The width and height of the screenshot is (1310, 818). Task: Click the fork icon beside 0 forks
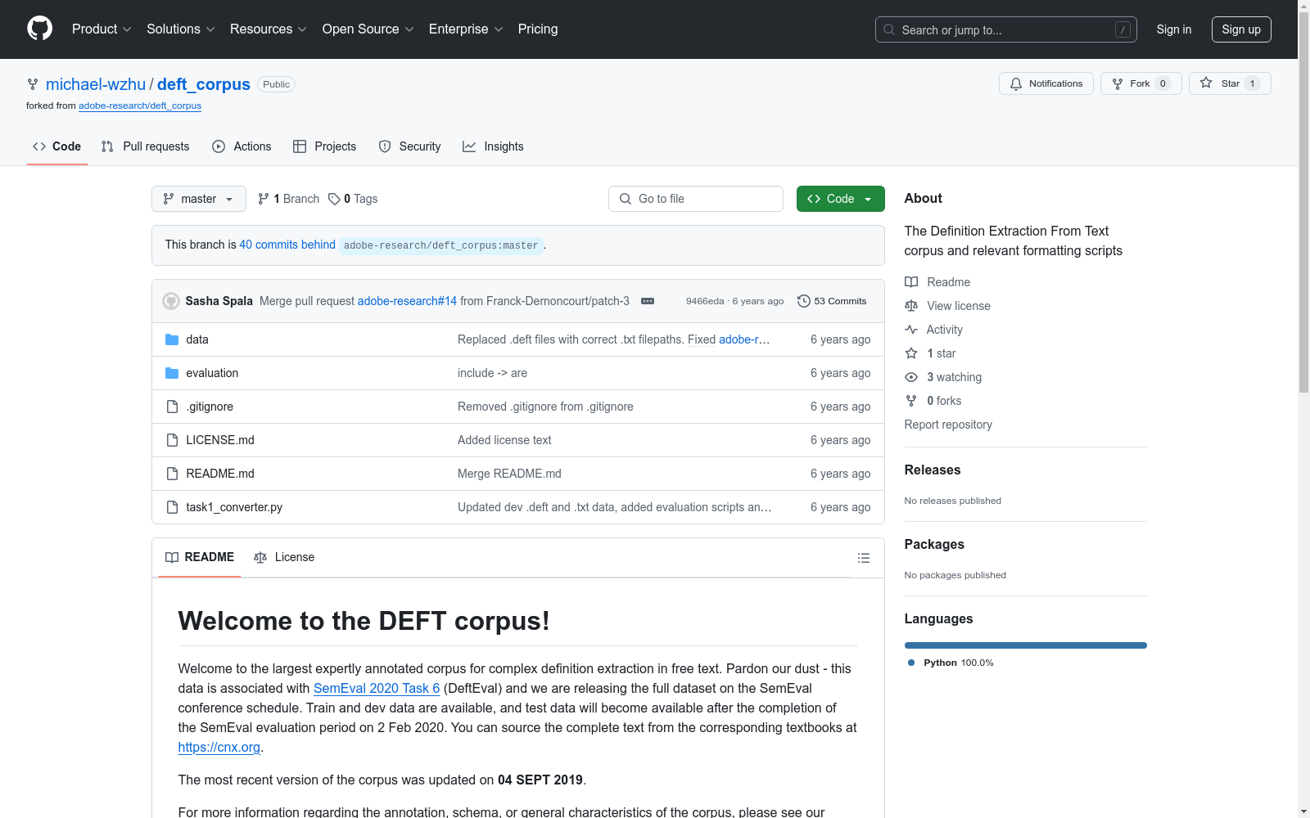click(x=911, y=401)
